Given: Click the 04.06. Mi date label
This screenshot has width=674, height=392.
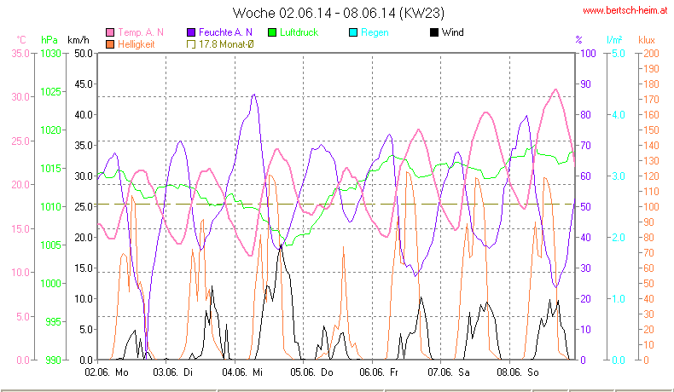Looking at the screenshot, I should point(242,372).
